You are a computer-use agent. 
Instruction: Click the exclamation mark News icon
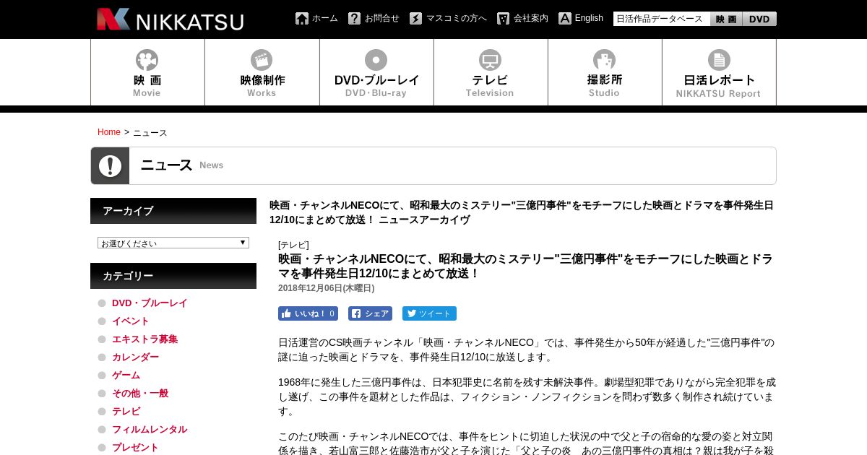click(x=110, y=166)
